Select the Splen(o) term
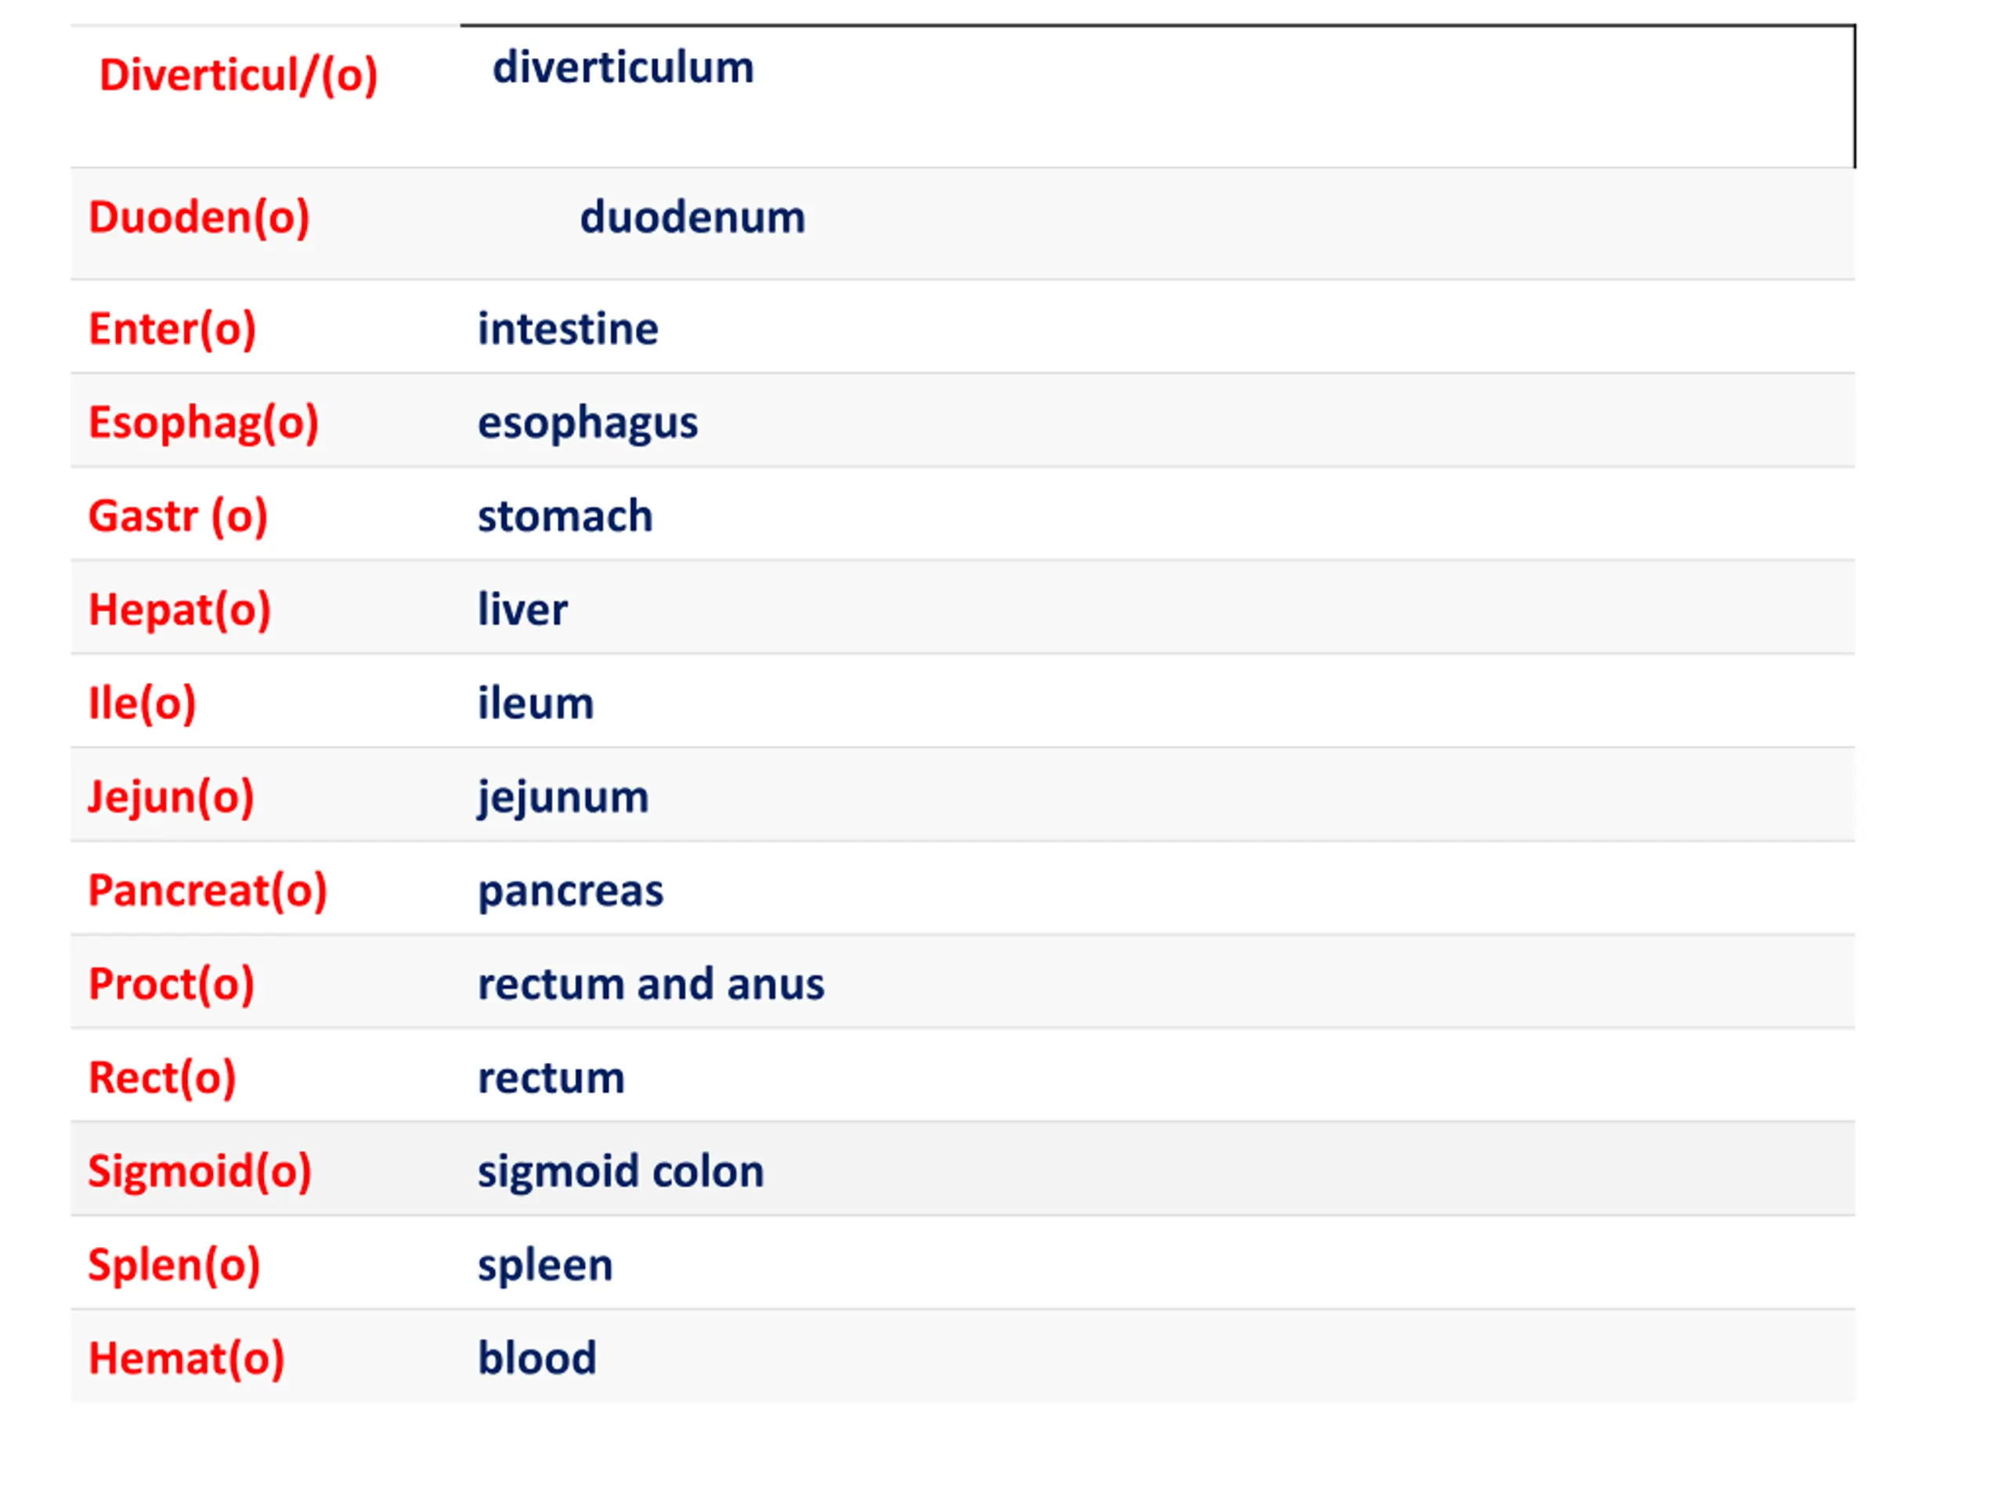Image resolution: width=2005 pixels, height=1504 pixels. pos(174,1266)
